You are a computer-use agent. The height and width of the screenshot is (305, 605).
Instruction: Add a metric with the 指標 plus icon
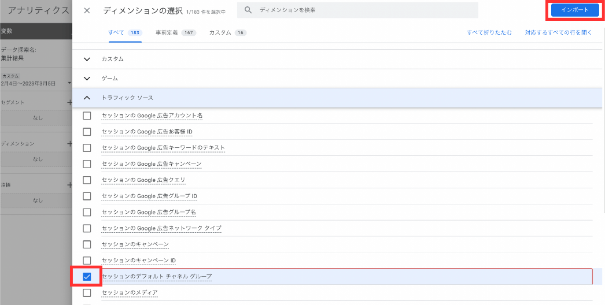point(69,185)
